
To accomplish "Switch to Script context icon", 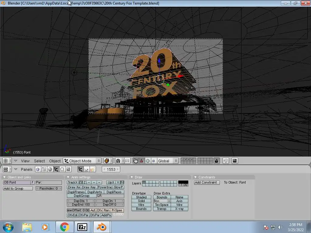I will (x=44, y=169).
